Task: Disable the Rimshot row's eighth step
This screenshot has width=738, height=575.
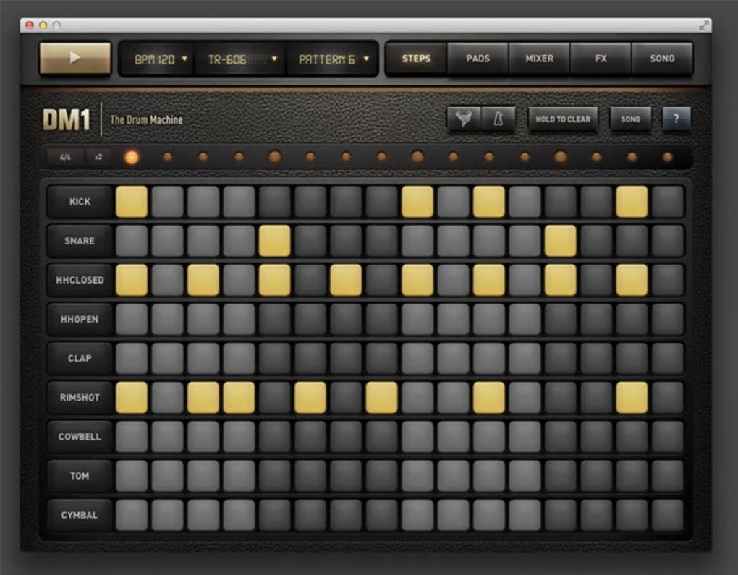Action: [x=382, y=398]
